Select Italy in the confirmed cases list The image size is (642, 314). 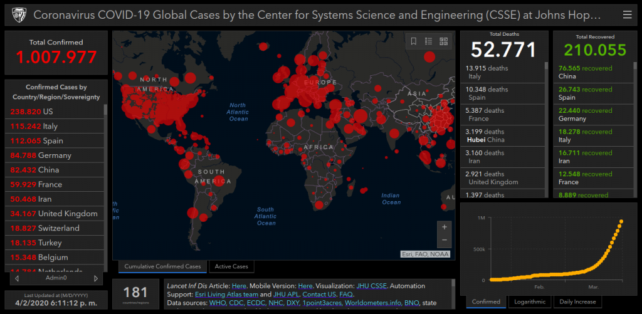point(50,126)
